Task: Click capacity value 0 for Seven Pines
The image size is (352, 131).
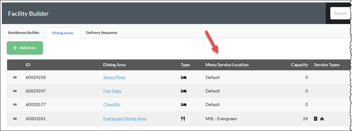Action: pos(307,77)
